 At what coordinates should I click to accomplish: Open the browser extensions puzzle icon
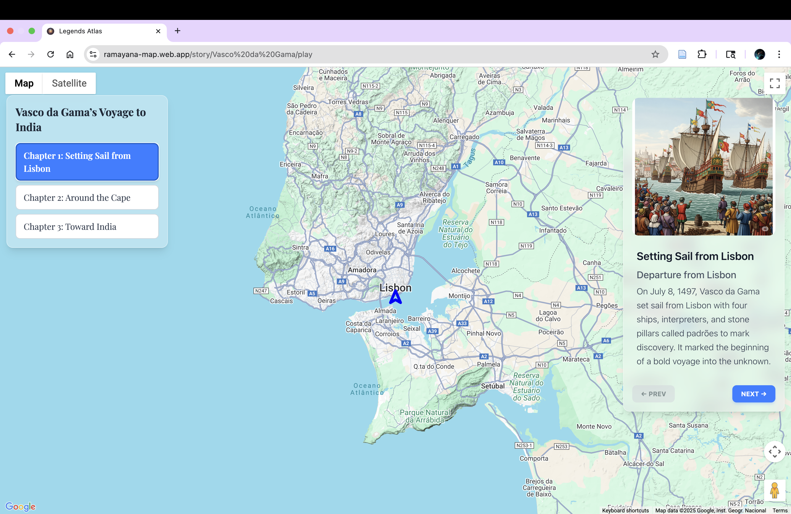click(x=702, y=54)
